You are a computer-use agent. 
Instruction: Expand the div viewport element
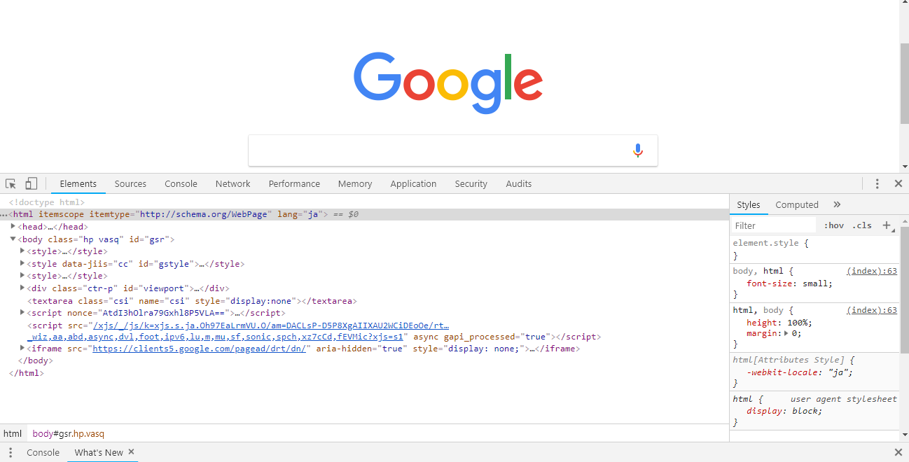click(x=22, y=288)
